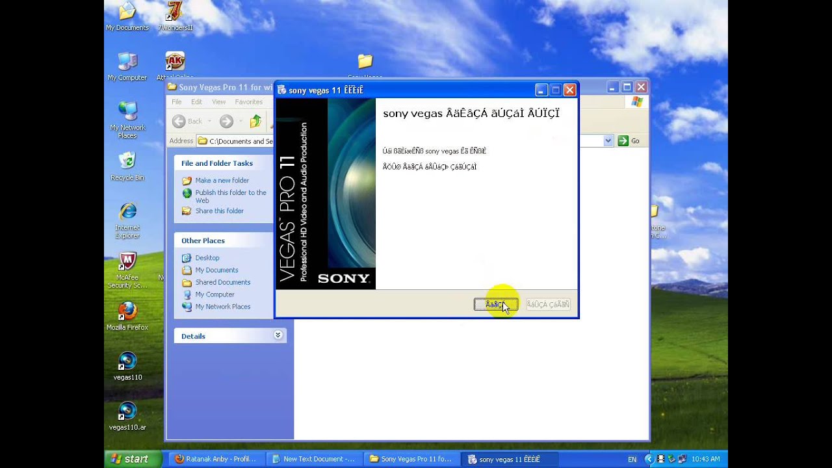Open the address bar dropdown arrow
Screen dimensions: 832x468
(608, 140)
